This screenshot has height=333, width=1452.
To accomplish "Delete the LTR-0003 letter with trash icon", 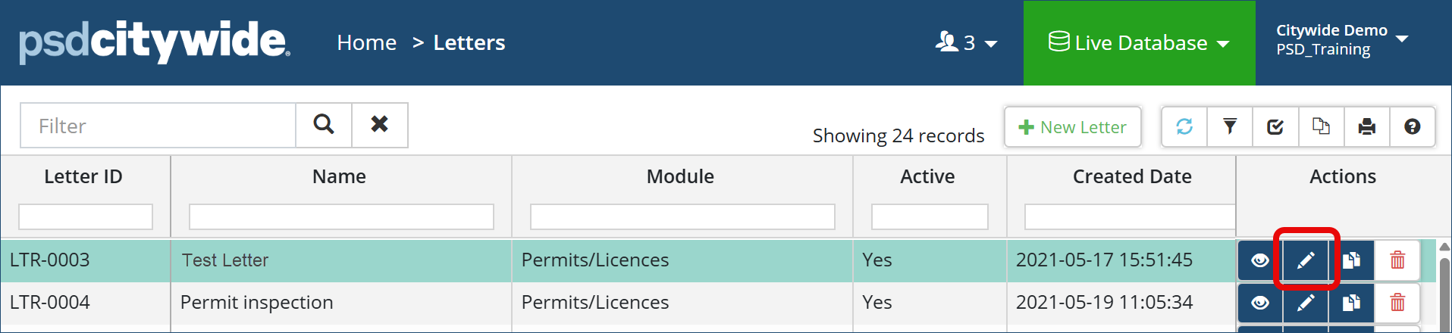I will (1397, 260).
